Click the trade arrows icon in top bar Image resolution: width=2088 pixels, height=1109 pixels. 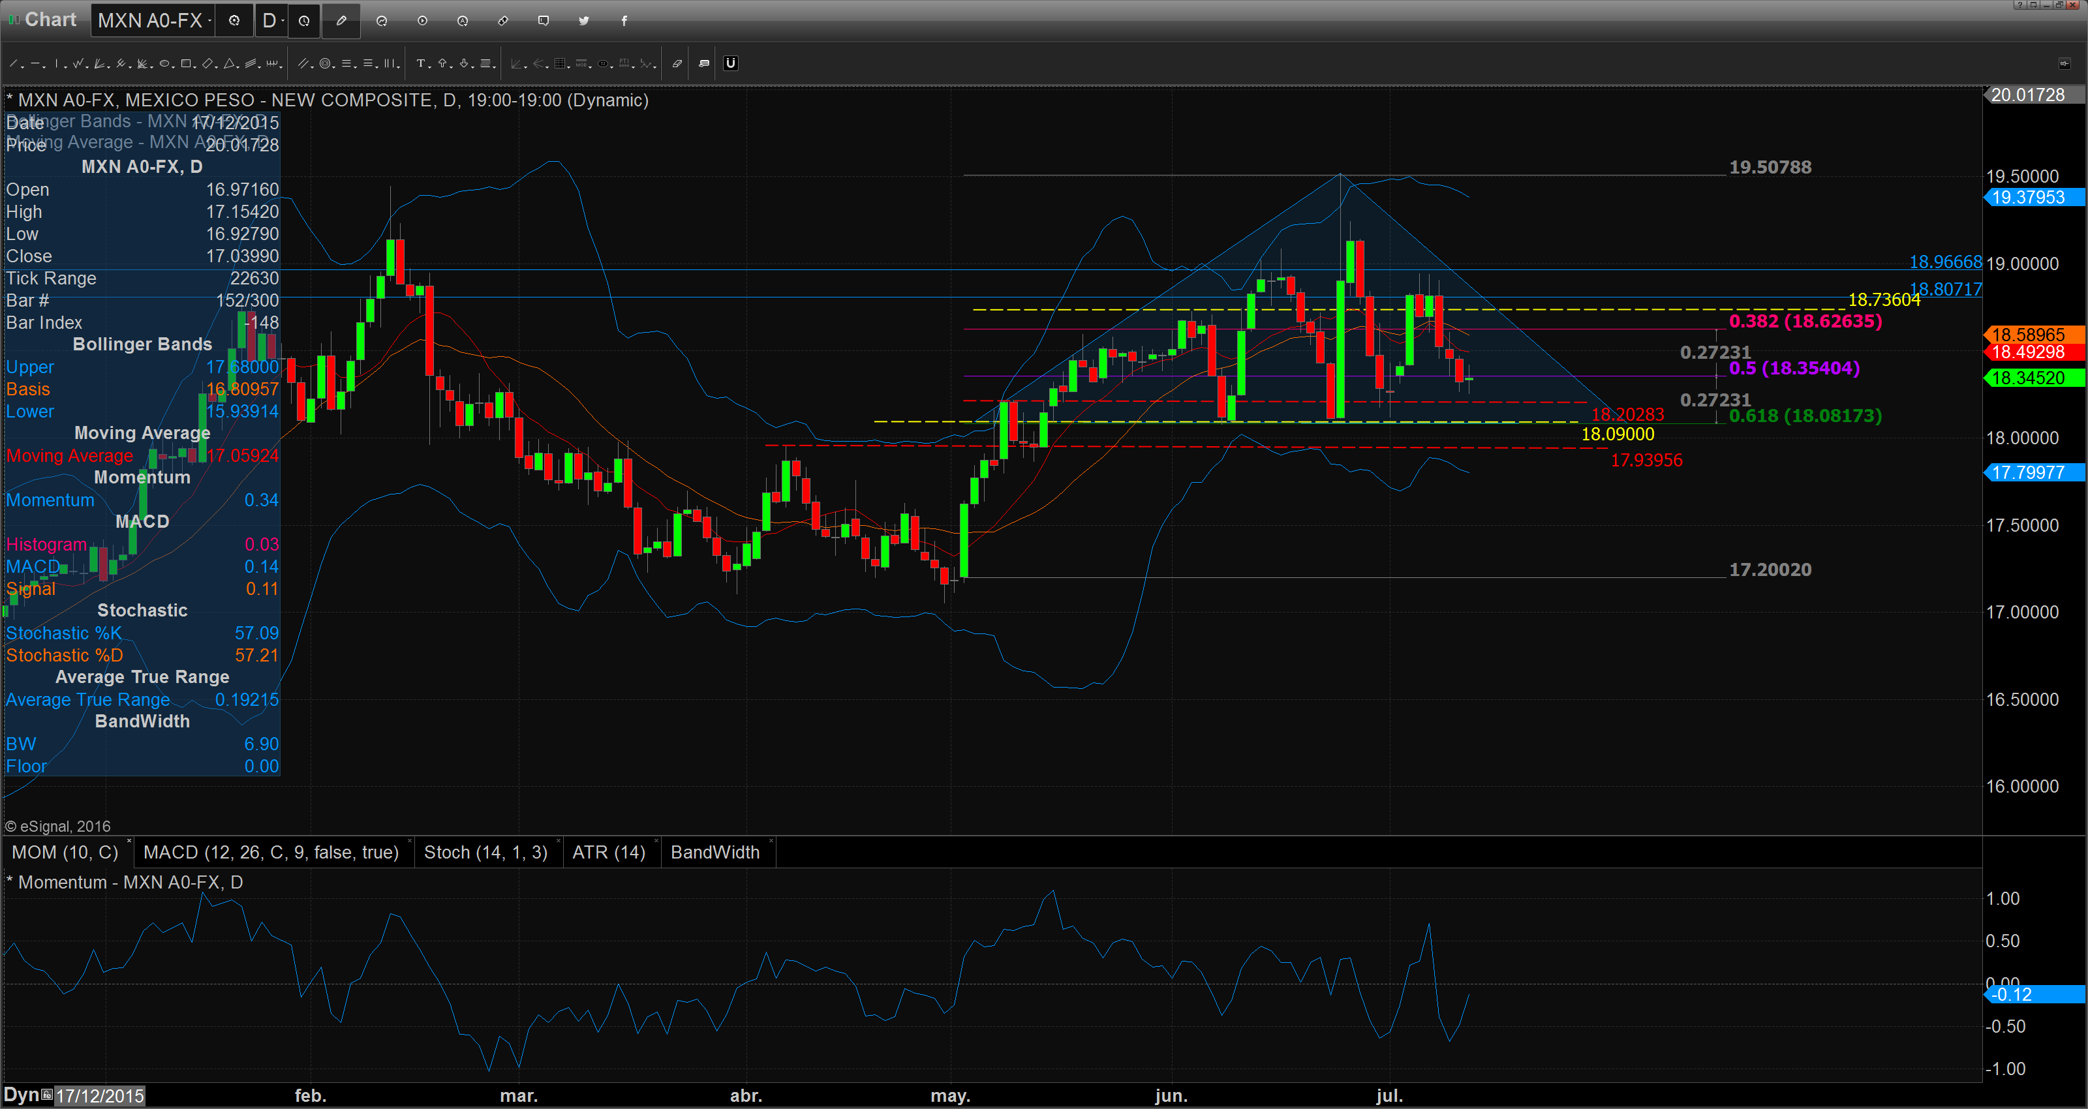point(503,21)
